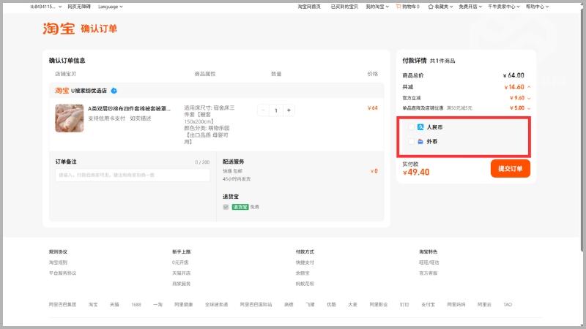Click the 提交订单 submit order button
Viewport: 586px width, 329px height.
pos(510,168)
